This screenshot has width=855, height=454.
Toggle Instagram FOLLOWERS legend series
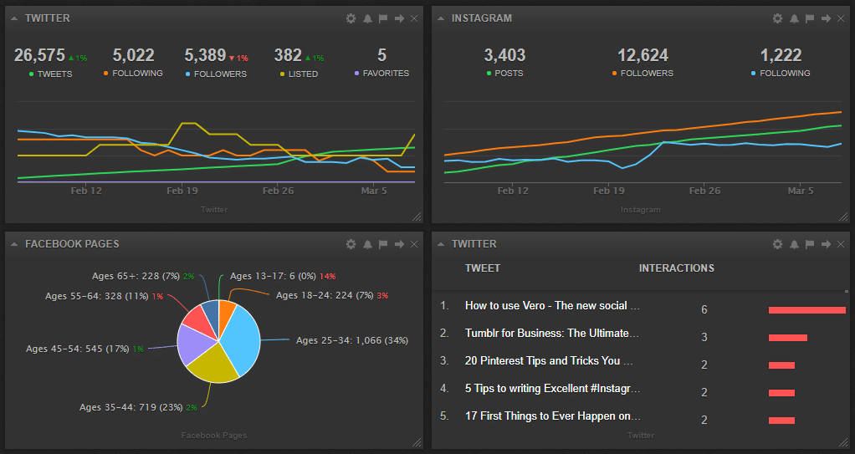[x=643, y=73]
